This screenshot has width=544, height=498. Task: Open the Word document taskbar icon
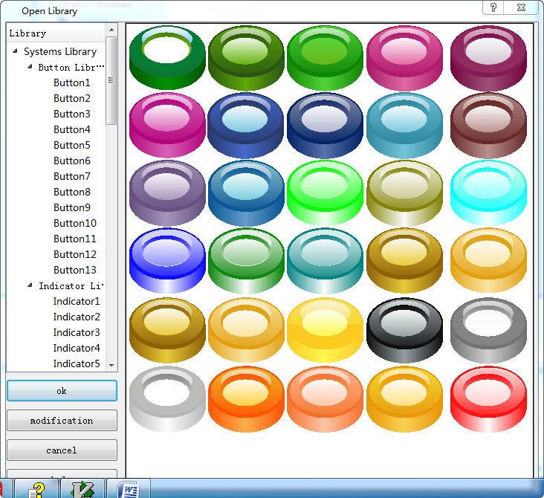[x=129, y=489]
